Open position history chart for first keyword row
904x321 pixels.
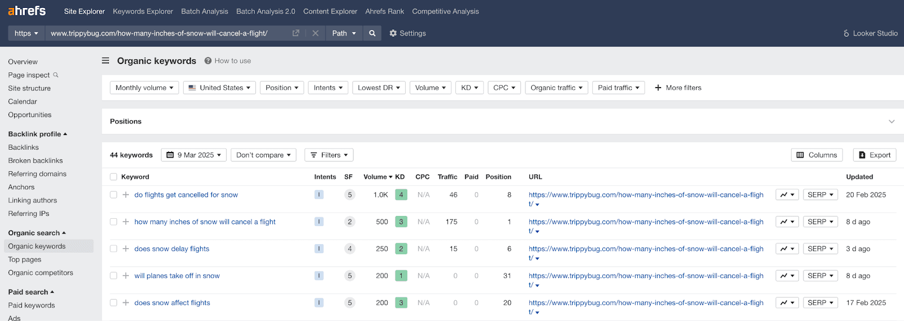[x=786, y=195]
